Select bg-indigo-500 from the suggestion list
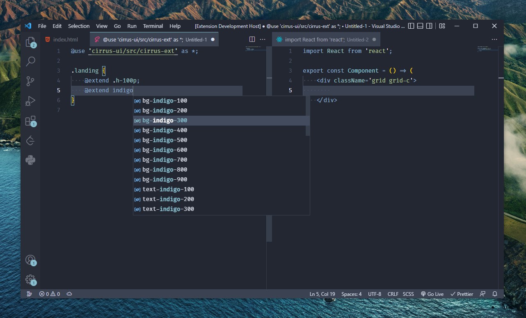 165,140
